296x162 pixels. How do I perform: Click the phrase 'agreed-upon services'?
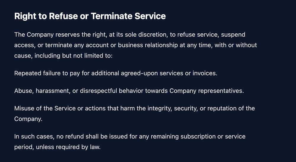pos(152,73)
